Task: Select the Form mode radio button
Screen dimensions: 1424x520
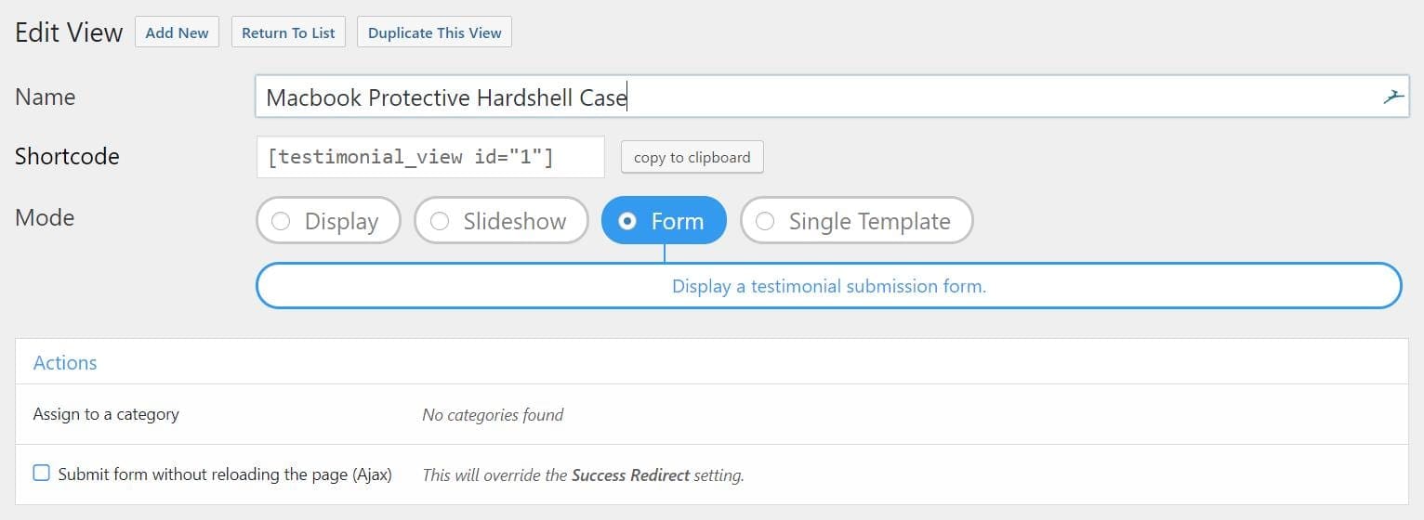Action: coord(664,221)
